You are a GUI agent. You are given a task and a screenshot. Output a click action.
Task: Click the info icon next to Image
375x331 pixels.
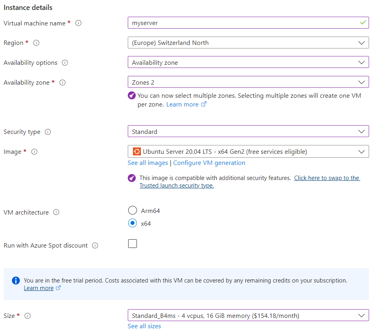click(34, 152)
